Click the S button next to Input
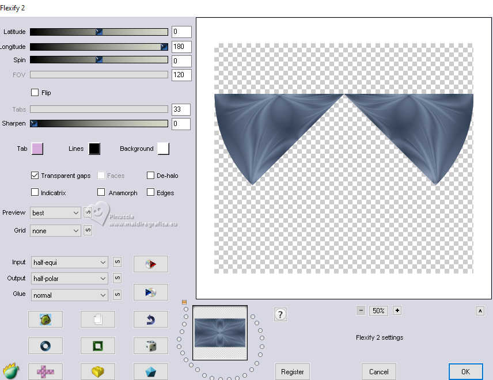Image resolution: width=493 pixels, height=380 pixels. (117, 262)
